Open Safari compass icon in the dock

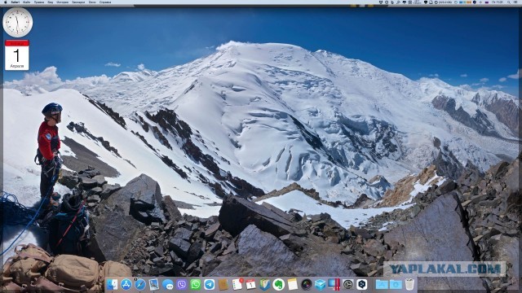pos(140,284)
